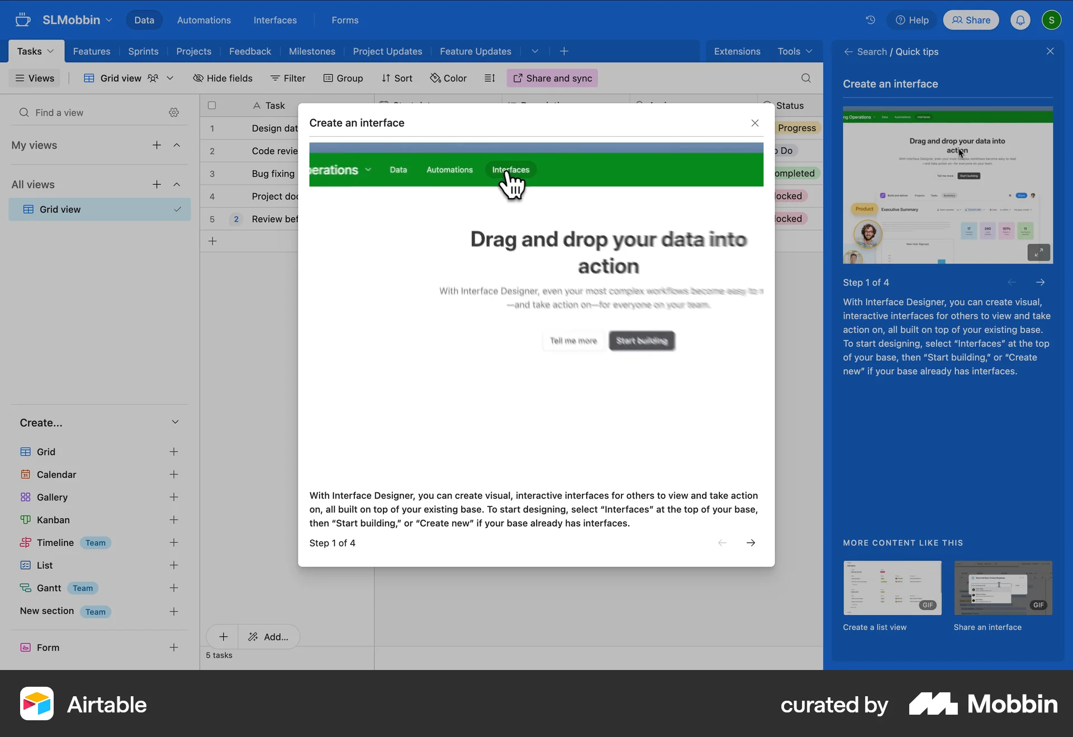Click the Share and sync button
The height and width of the screenshot is (737, 1073).
pyautogui.click(x=552, y=78)
